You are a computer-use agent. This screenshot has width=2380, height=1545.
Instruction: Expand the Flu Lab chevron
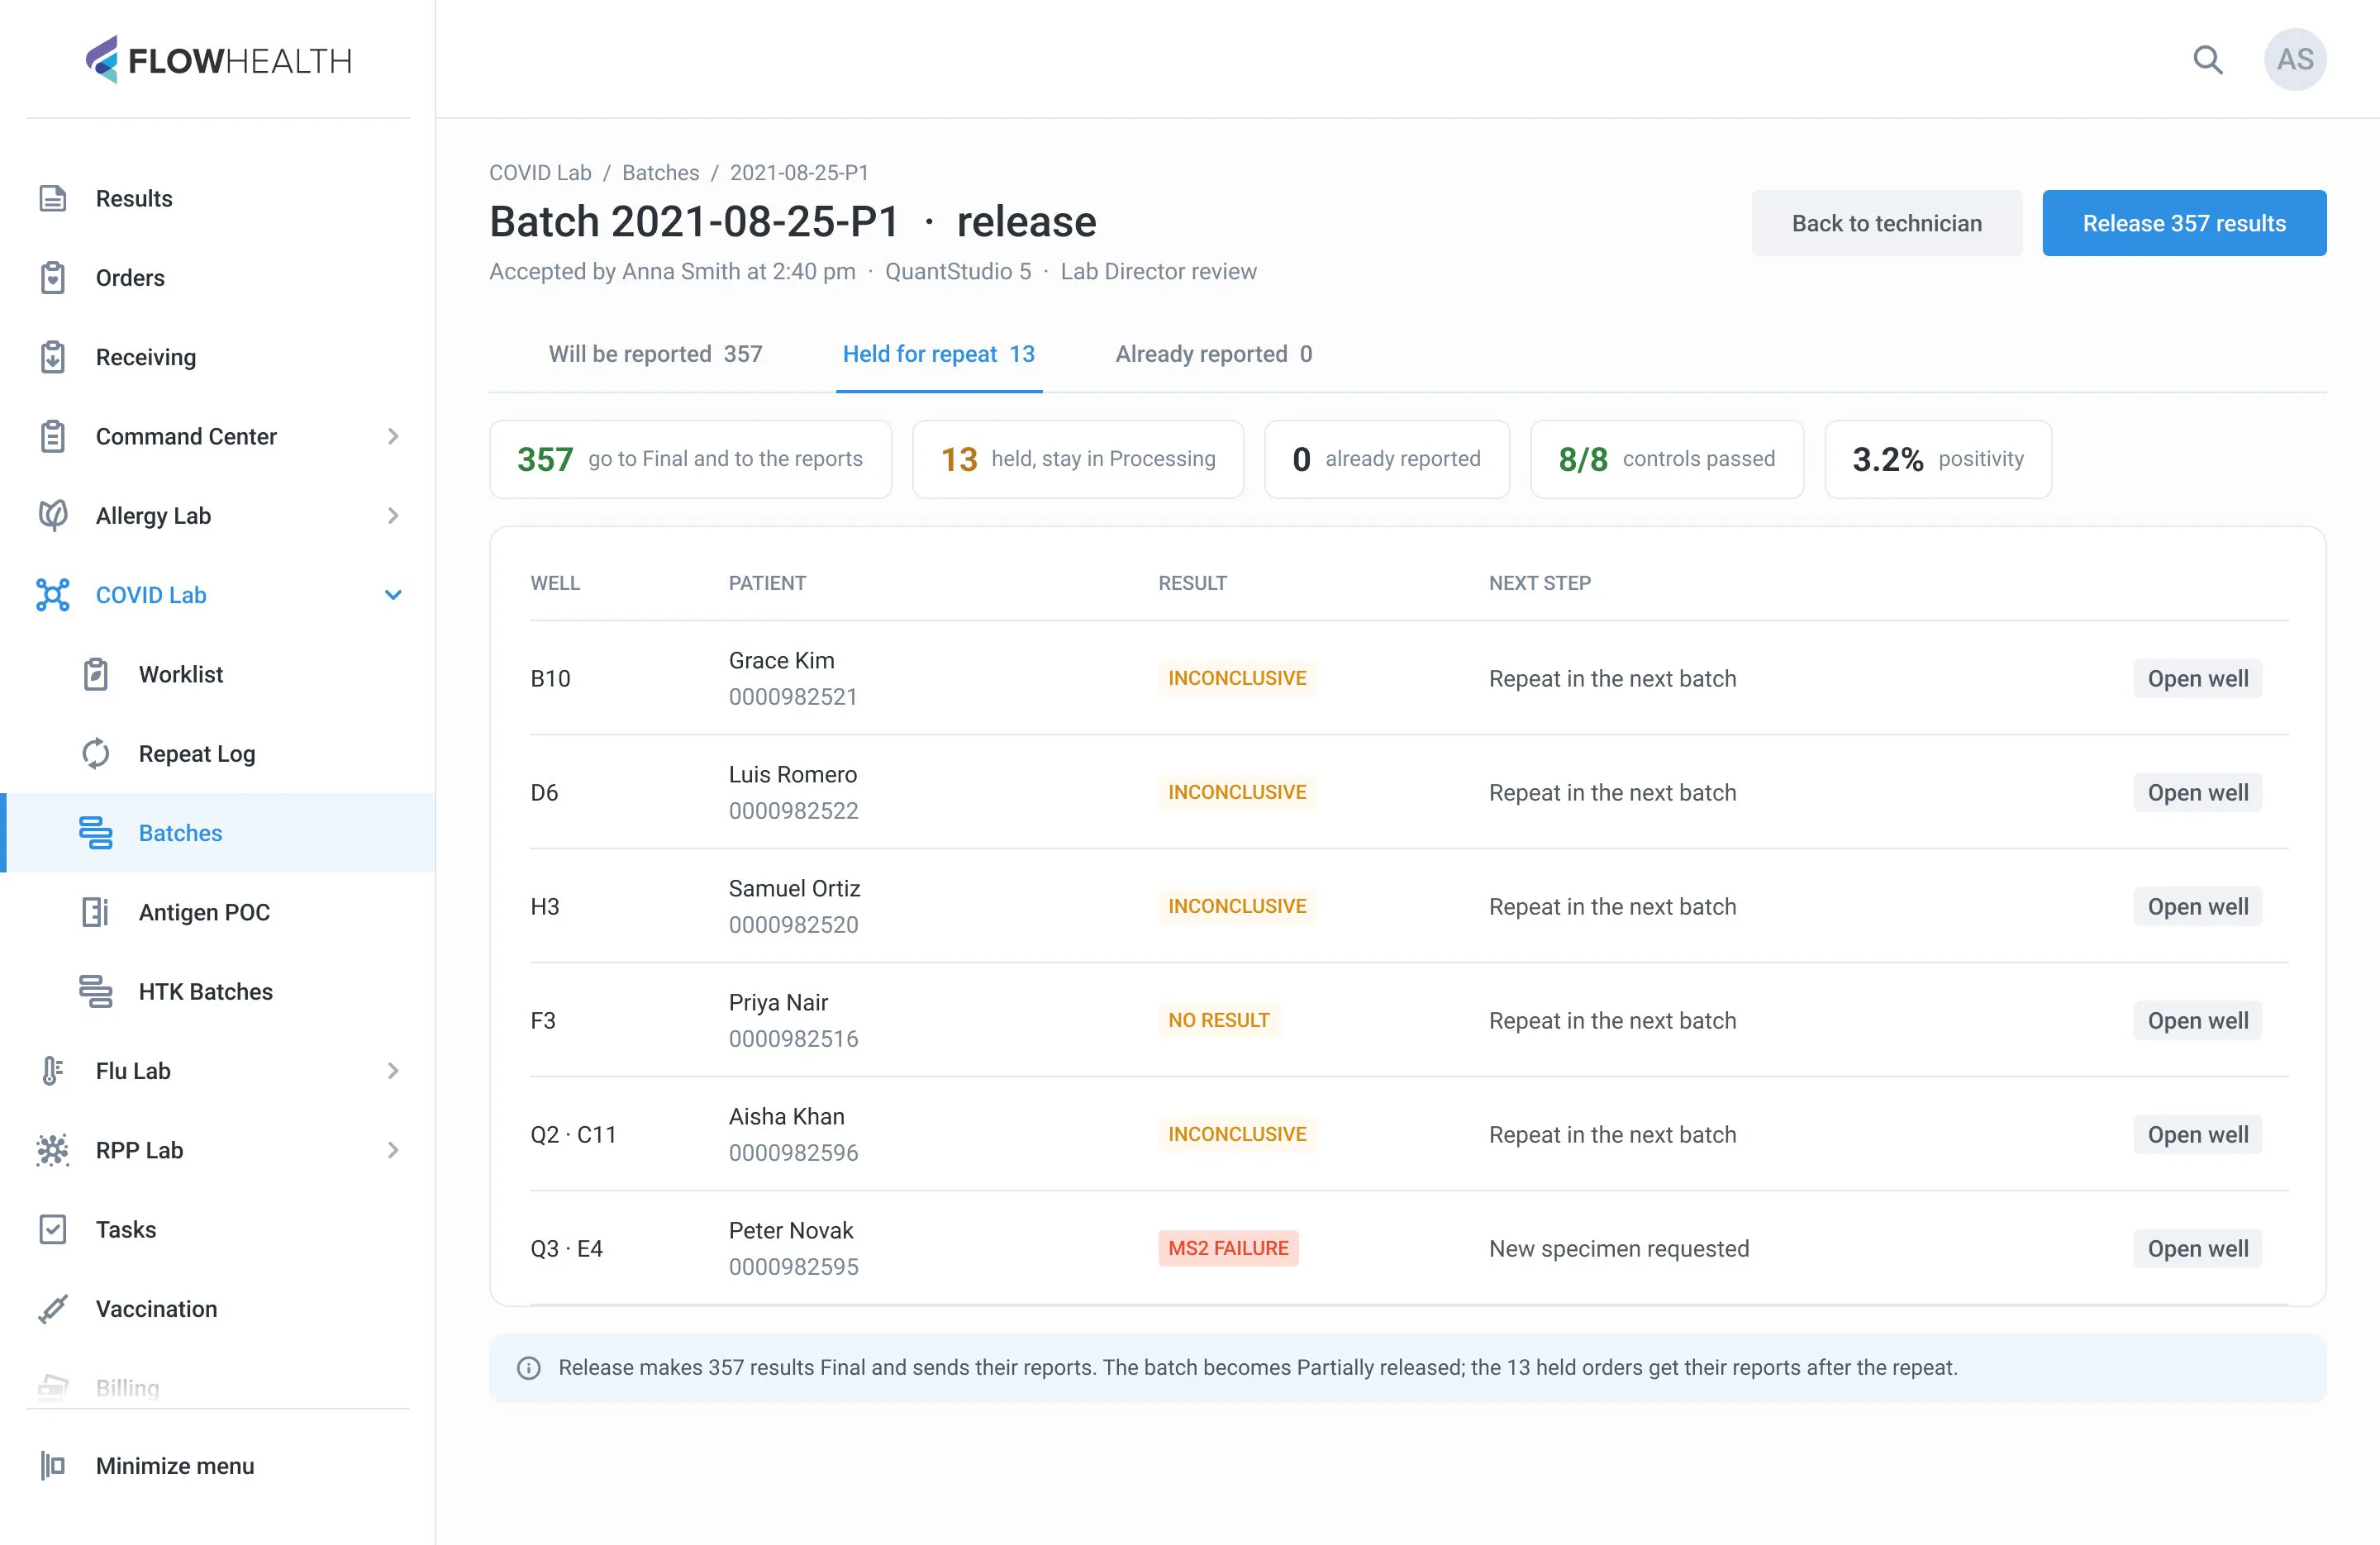pos(393,1070)
